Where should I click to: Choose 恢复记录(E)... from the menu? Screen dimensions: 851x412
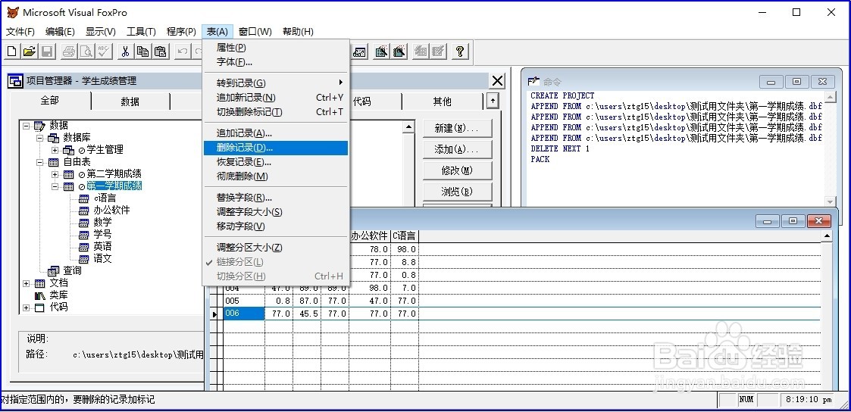coord(276,162)
